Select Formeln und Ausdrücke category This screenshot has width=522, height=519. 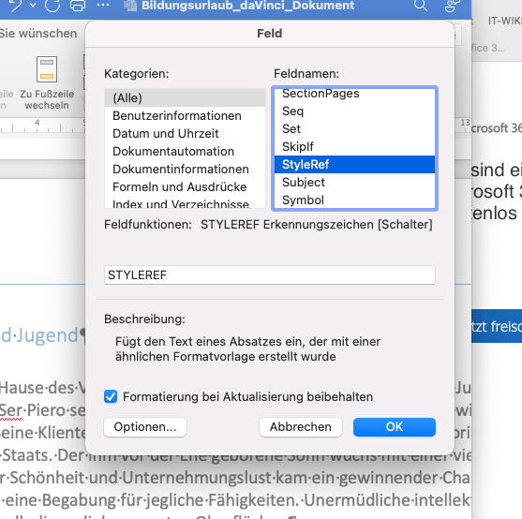point(186,186)
